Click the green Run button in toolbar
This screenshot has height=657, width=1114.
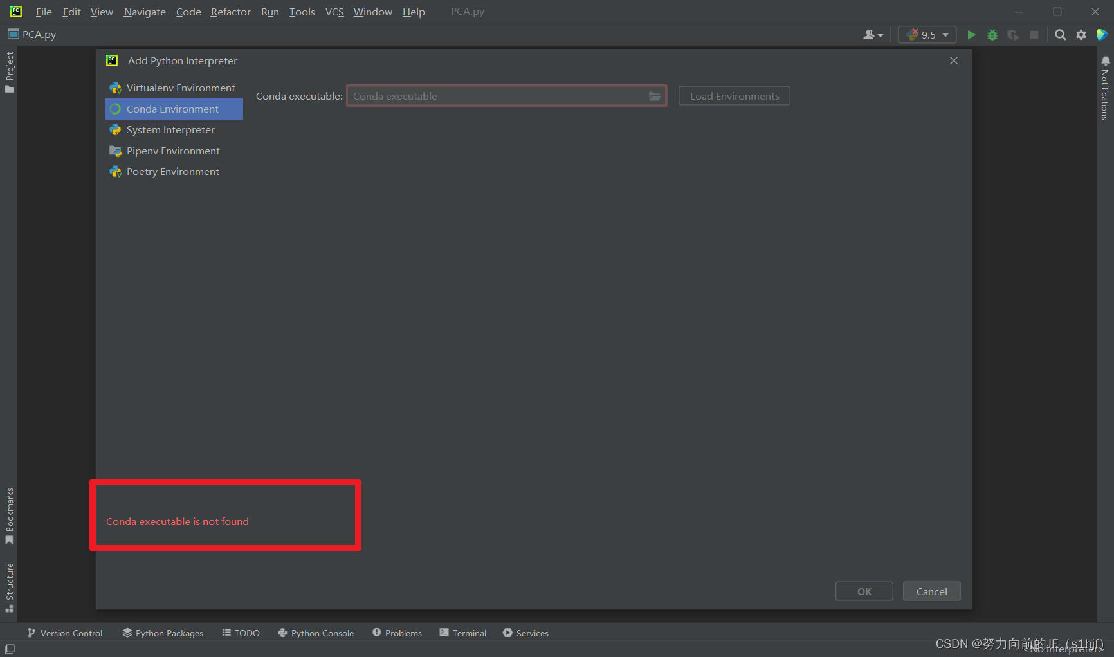point(971,35)
